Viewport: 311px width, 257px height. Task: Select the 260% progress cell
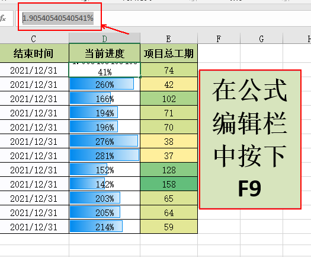click(x=104, y=84)
